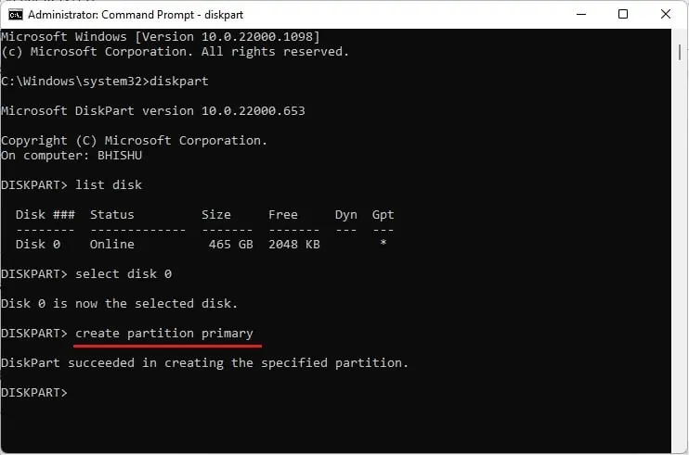Close the Command Prompt window
The width and height of the screenshot is (689, 455).
[666, 14]
